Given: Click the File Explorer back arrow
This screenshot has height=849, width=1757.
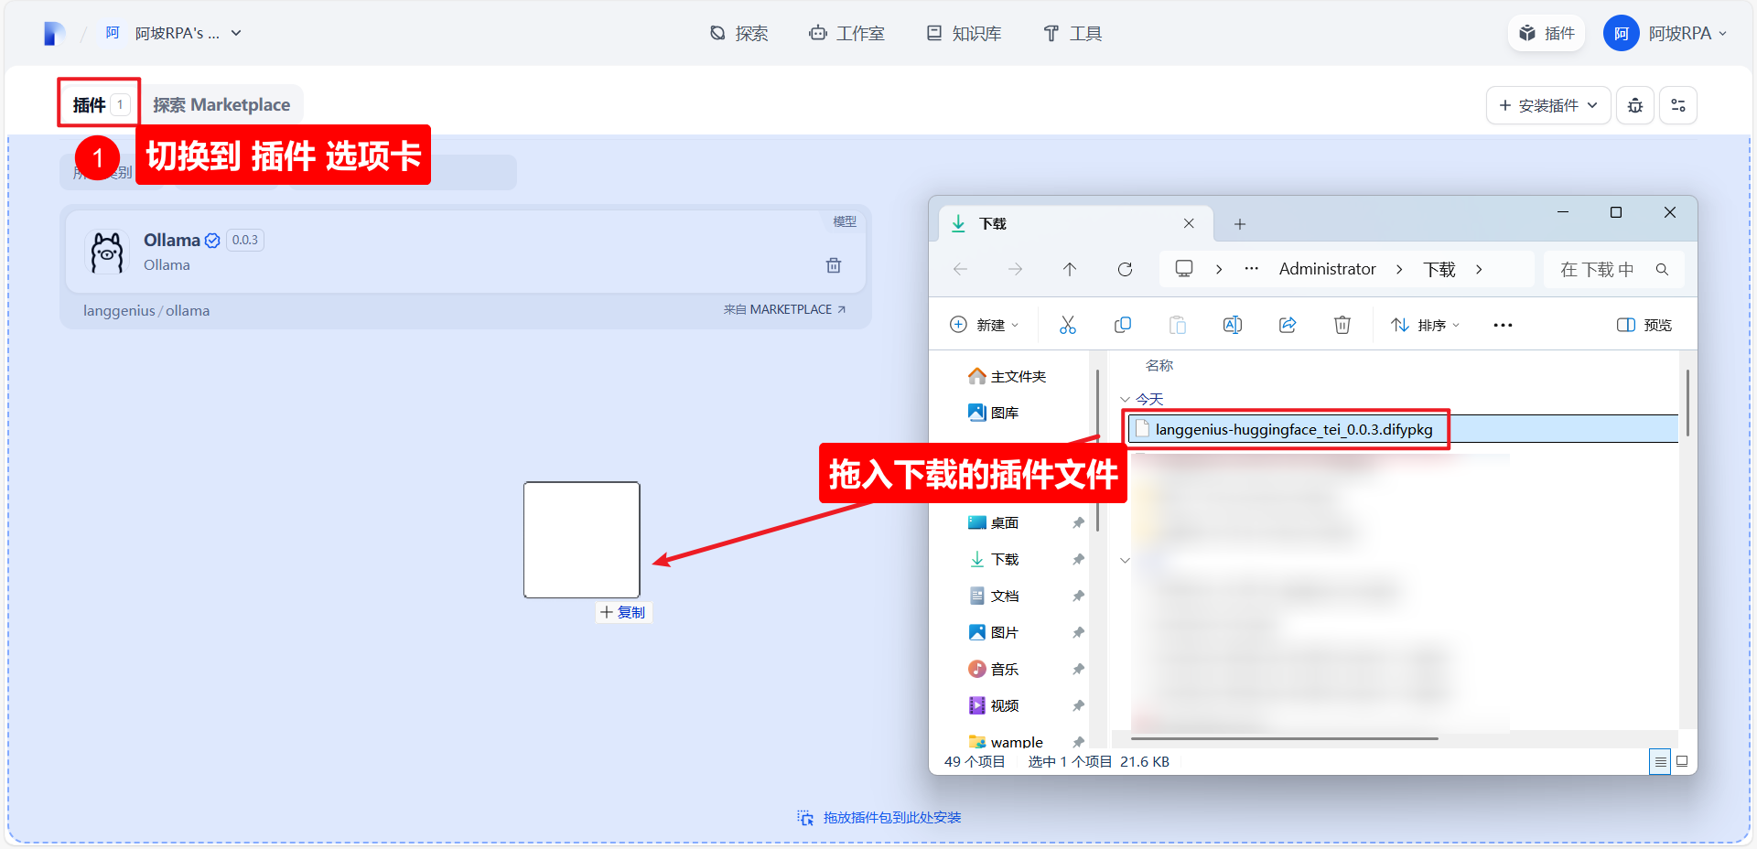Looking at the screenshot, I should [960, 269].
